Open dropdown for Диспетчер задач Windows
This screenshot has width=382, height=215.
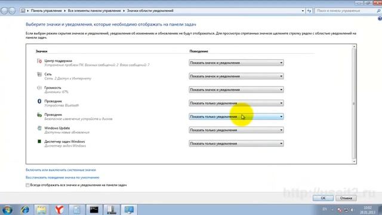(236, 143)
